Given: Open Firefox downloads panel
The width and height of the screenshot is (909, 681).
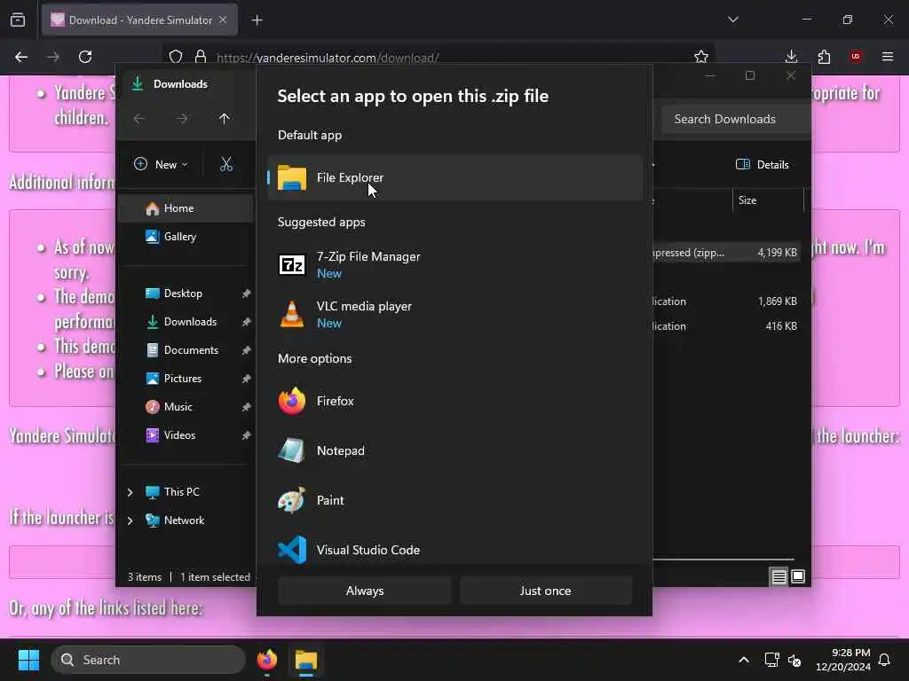Looking at the screenshot, I should coord(791,57).
